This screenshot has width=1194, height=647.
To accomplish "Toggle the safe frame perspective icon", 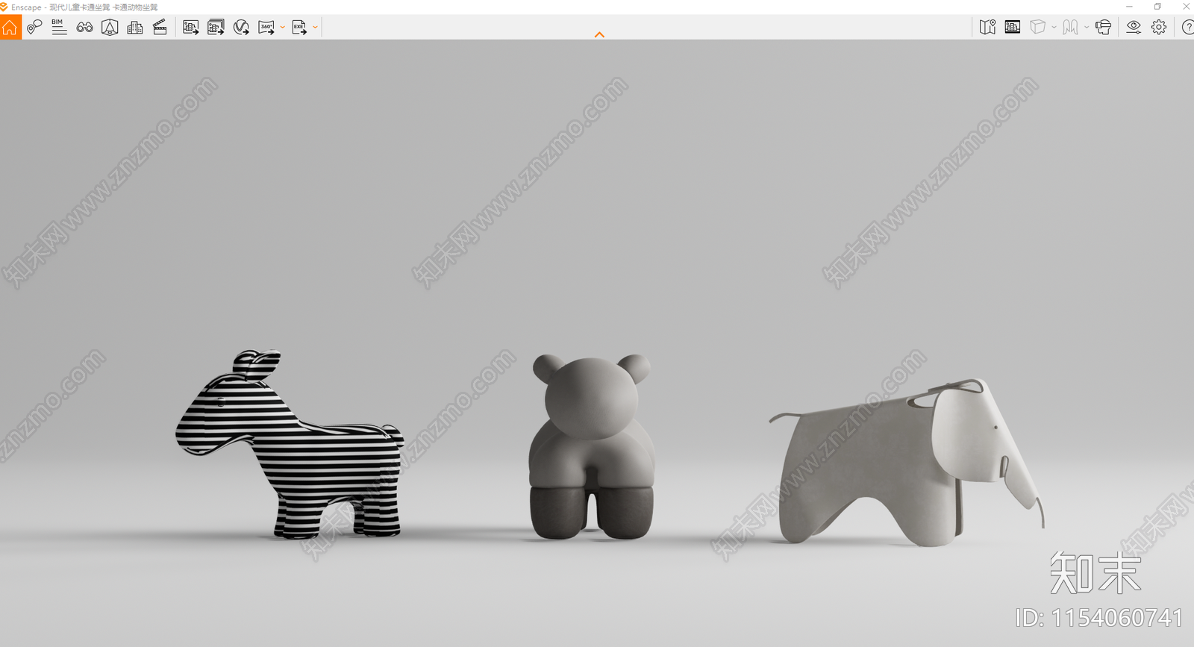I will coord(110,28).
